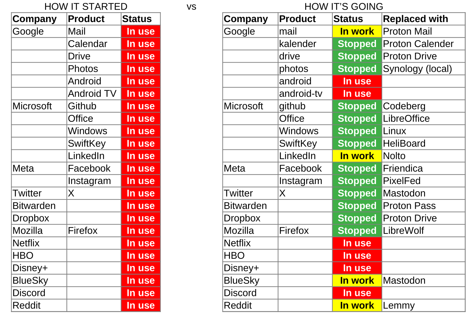Click the 'android-tv' product cell
Image resolution: width=474 pixels, height=318 pixels.
coord(300,94)
